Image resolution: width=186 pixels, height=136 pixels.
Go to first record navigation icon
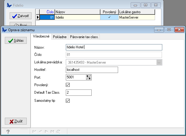click(x=34, y=131)
